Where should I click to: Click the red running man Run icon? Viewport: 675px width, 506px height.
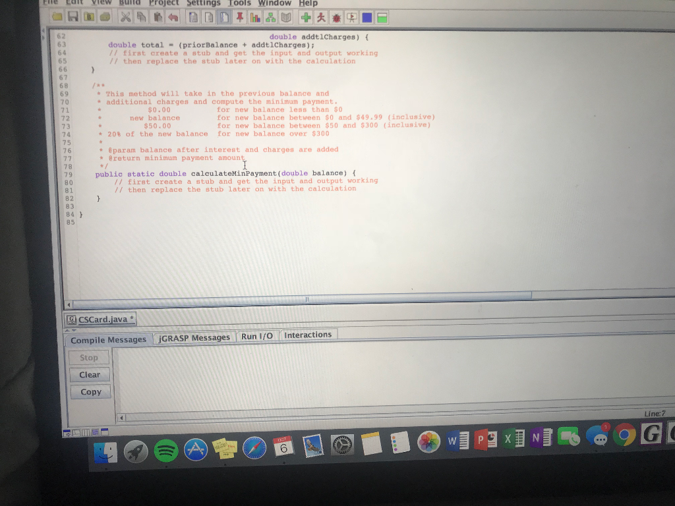click(x=321, y=18)
